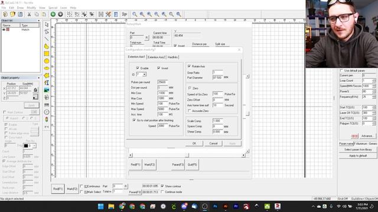
Task: Open the File menu
Action: (x=4, y=8)
